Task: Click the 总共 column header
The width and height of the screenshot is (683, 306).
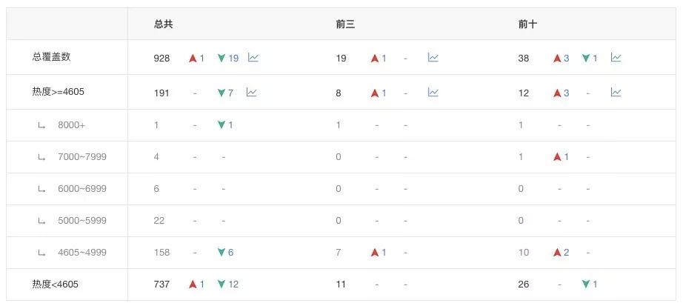Action: pos(163,24)
